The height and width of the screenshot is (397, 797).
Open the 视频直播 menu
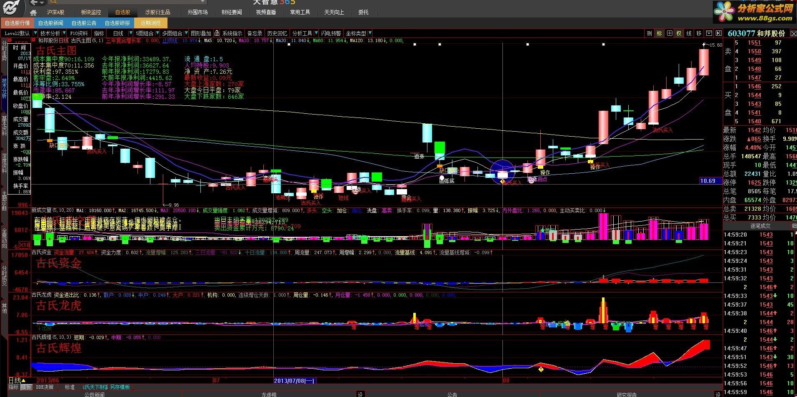(266, 12)
